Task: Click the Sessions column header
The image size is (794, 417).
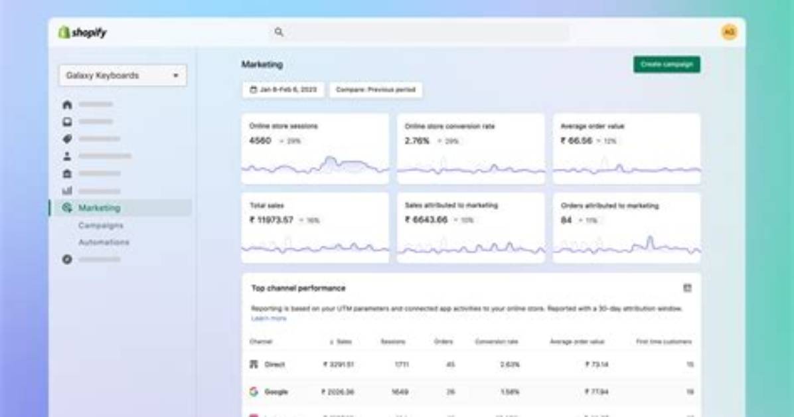Action: 393,341
